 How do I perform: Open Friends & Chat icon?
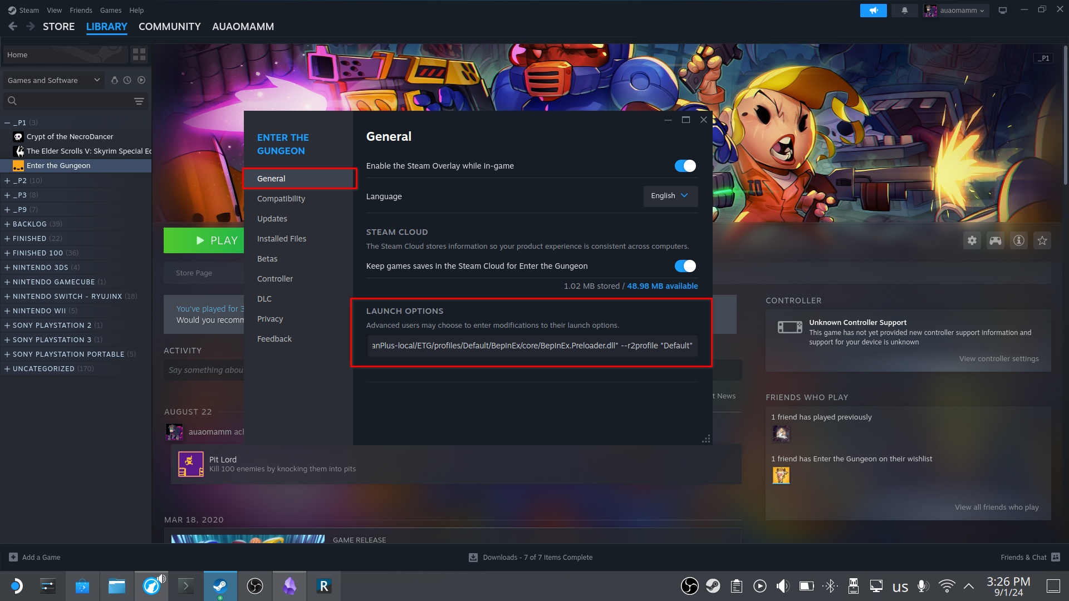click(1056, 557)
